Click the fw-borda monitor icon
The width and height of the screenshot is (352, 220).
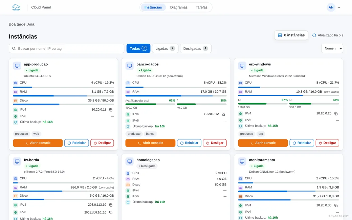(17, 161)
